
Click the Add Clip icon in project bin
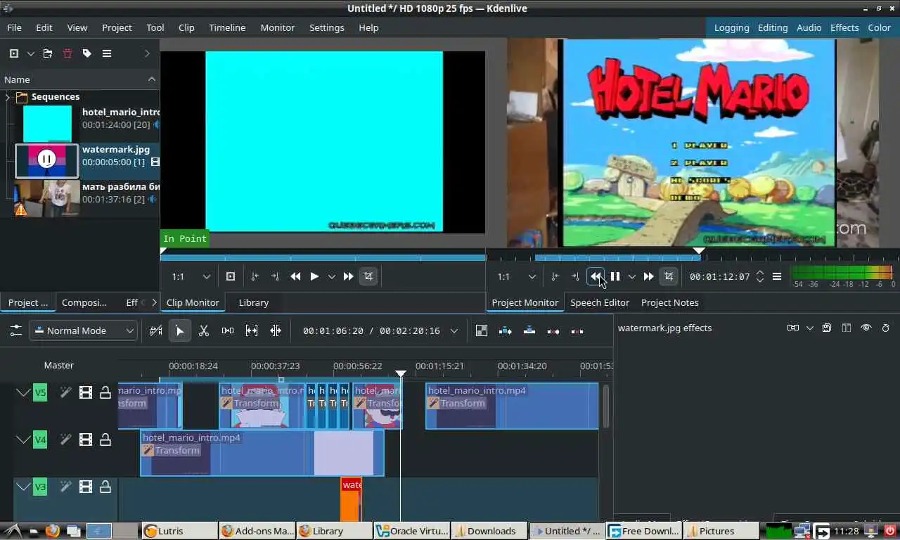pyautogui.click(x=13, y=53)
